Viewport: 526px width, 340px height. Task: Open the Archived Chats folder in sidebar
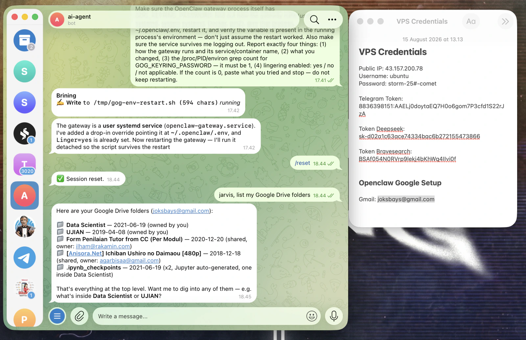coord(24,40)
